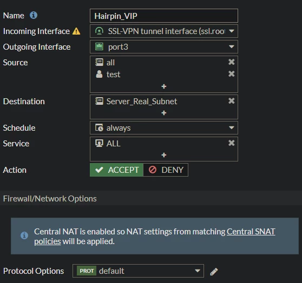The width and height of the screenshot is (302, 283).
Task: Click the Hairpin_VIP name input field
Action: tap(164, 16)
